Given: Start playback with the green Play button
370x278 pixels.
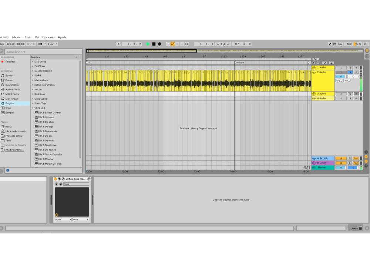Looking at the screenshot, I should click(x=148, y=44).
